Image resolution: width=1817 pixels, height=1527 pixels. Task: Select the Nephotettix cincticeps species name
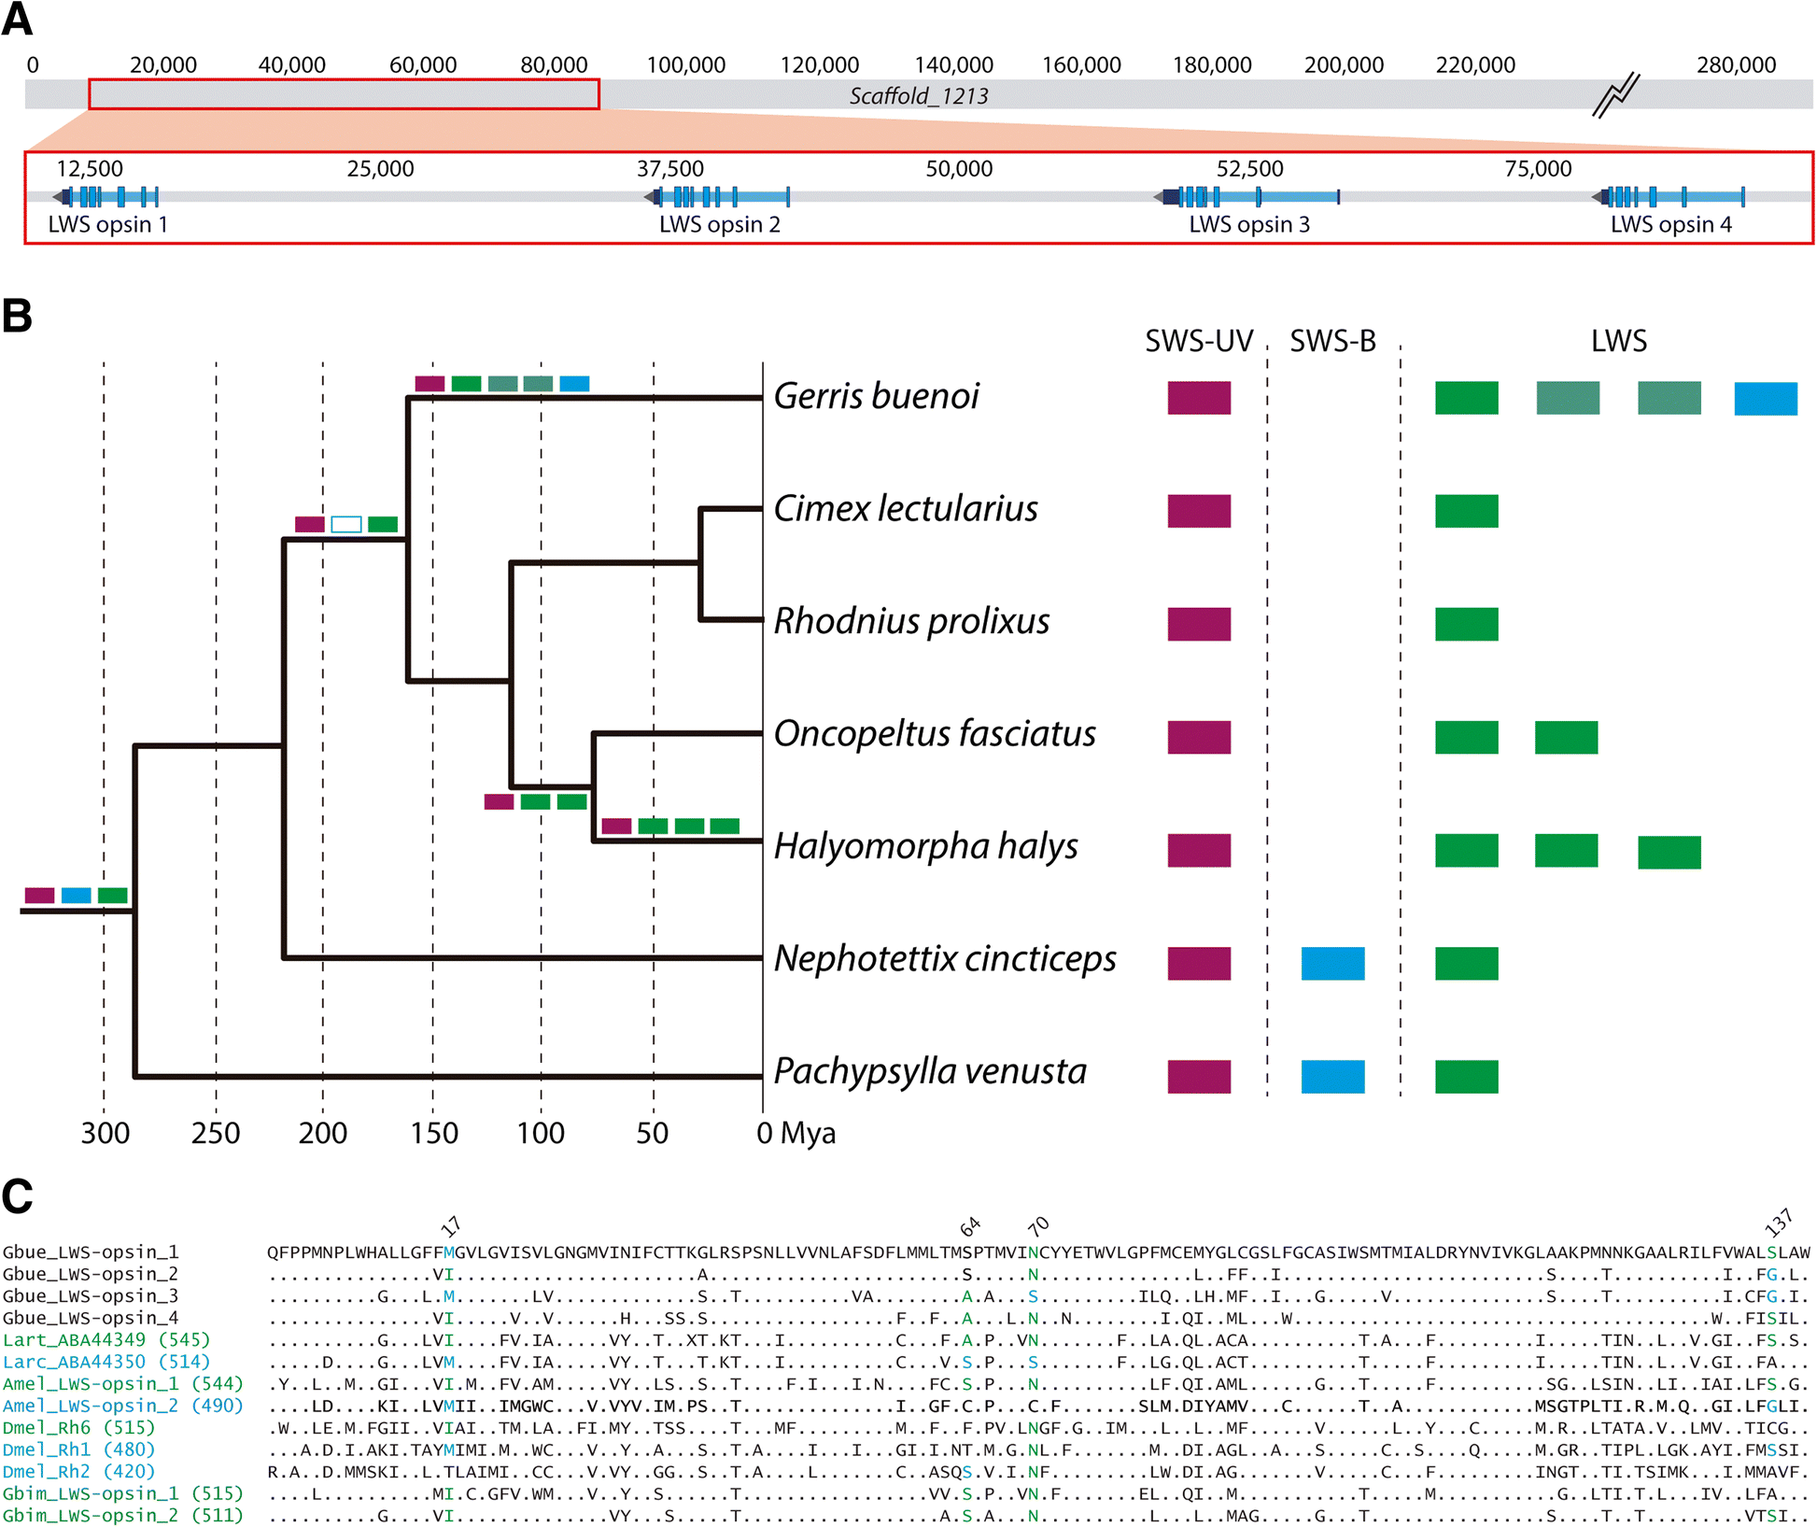(945, 958)
